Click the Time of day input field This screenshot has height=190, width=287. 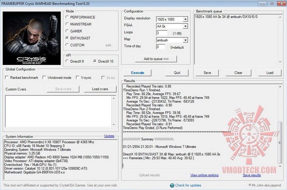click(x=161, y=47)
